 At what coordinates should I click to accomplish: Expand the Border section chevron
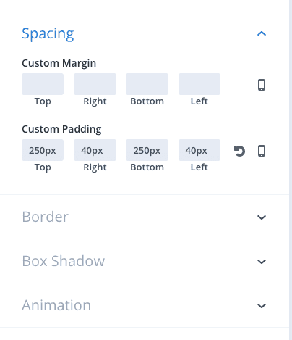tap(262, 217)
